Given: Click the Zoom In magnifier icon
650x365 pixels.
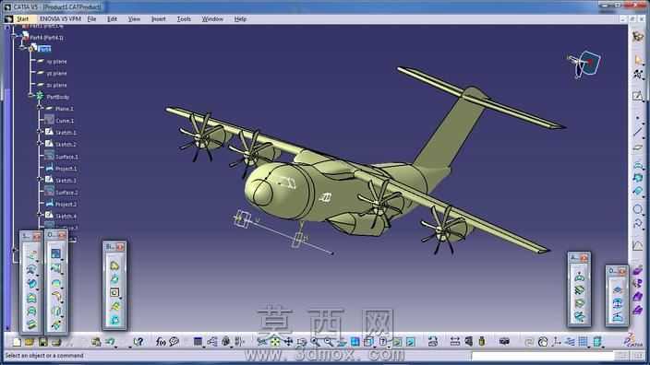Looking at the screenshot, I should (315, 342).
